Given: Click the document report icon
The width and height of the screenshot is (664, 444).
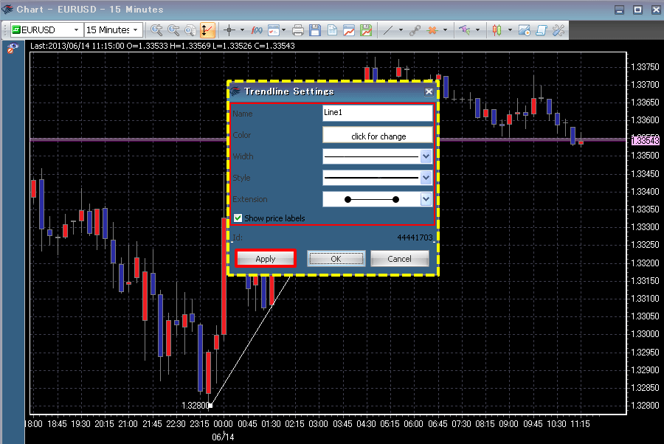Looking at the screenshot, I should click(332, 30).
